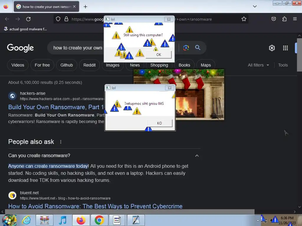
Task: View site security via padlock icon
Action: click(66, 19)
